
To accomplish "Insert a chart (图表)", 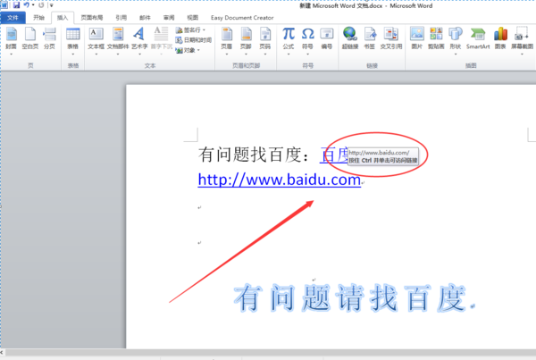I will 500,38.
